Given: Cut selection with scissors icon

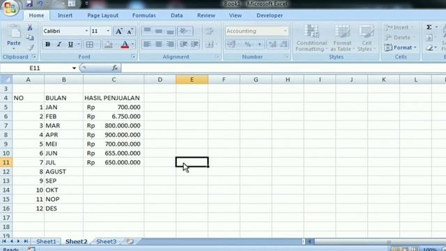Looking at the screenshot, I should [x=29, y=28].
